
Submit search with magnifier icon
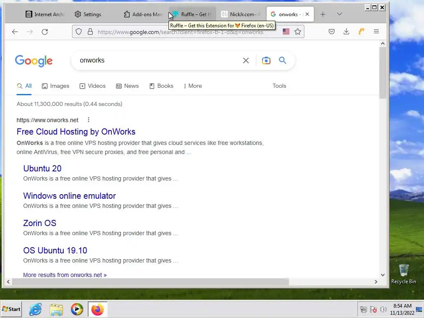282,60
